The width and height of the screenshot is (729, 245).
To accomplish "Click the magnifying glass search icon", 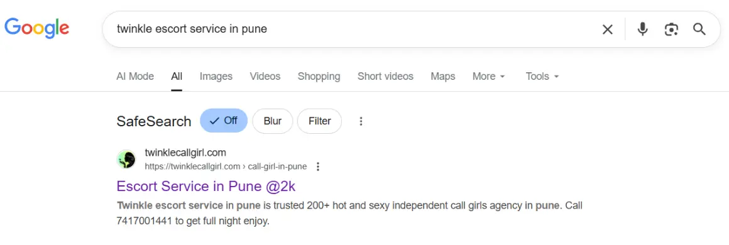I will (699, 30).
